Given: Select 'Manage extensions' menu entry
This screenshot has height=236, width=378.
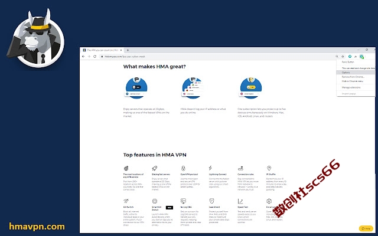Looking at the screenshot, I should pos(351,87).
